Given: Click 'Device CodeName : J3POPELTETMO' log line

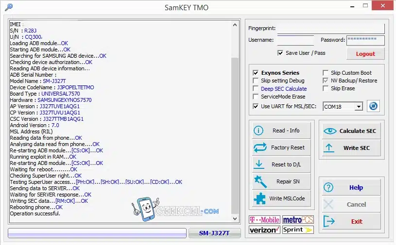Looking at the screenshot, I should [52, 87].
